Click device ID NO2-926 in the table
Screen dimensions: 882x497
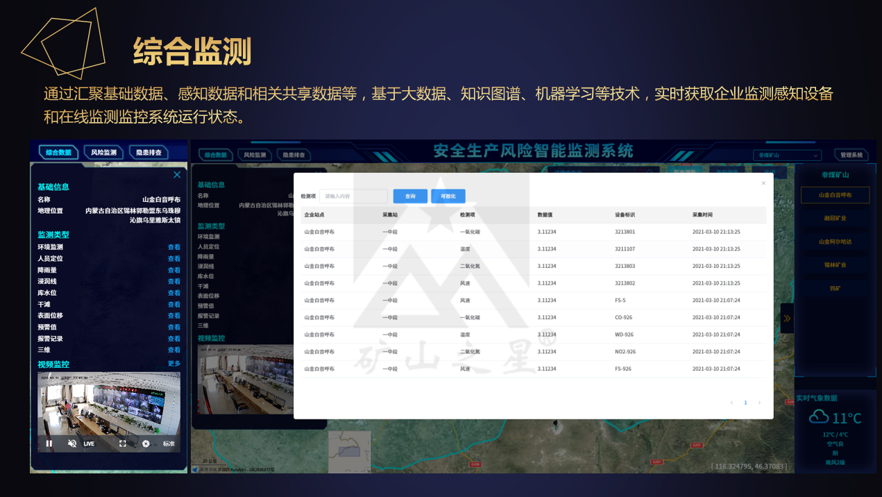pos(625,351)
